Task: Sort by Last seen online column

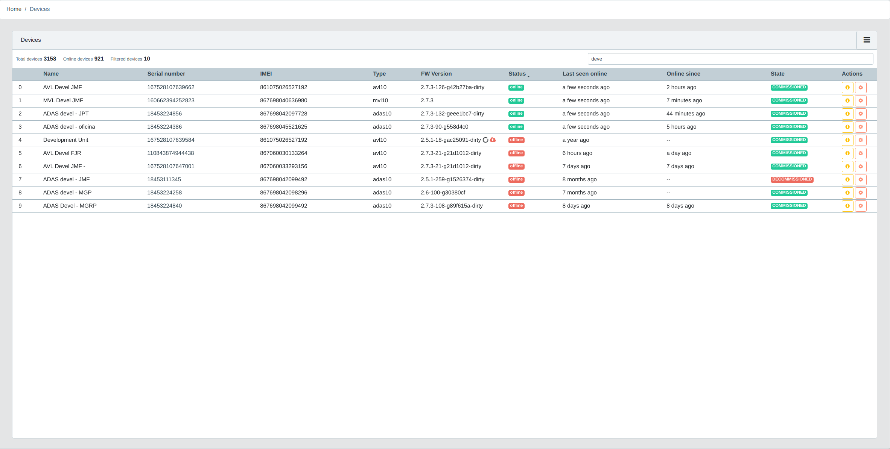Action: coord(584,74)
